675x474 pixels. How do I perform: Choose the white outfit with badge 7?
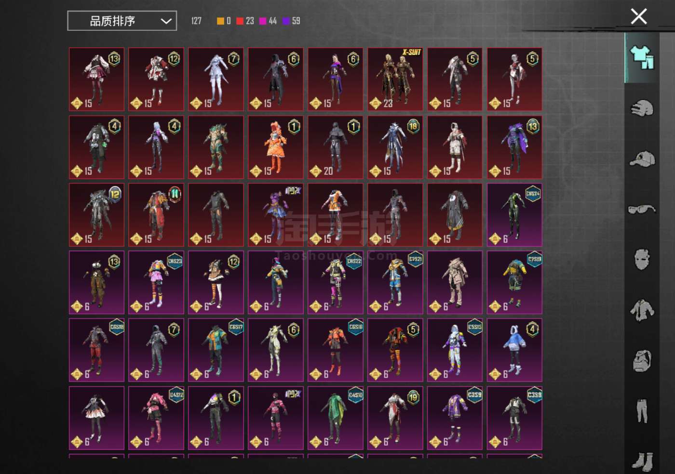point(216,79)
